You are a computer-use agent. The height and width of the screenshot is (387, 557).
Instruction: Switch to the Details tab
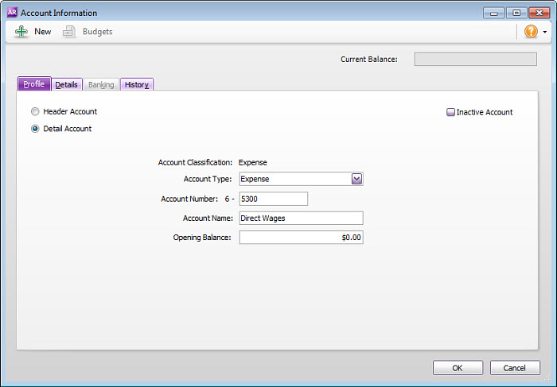(67, 84)
